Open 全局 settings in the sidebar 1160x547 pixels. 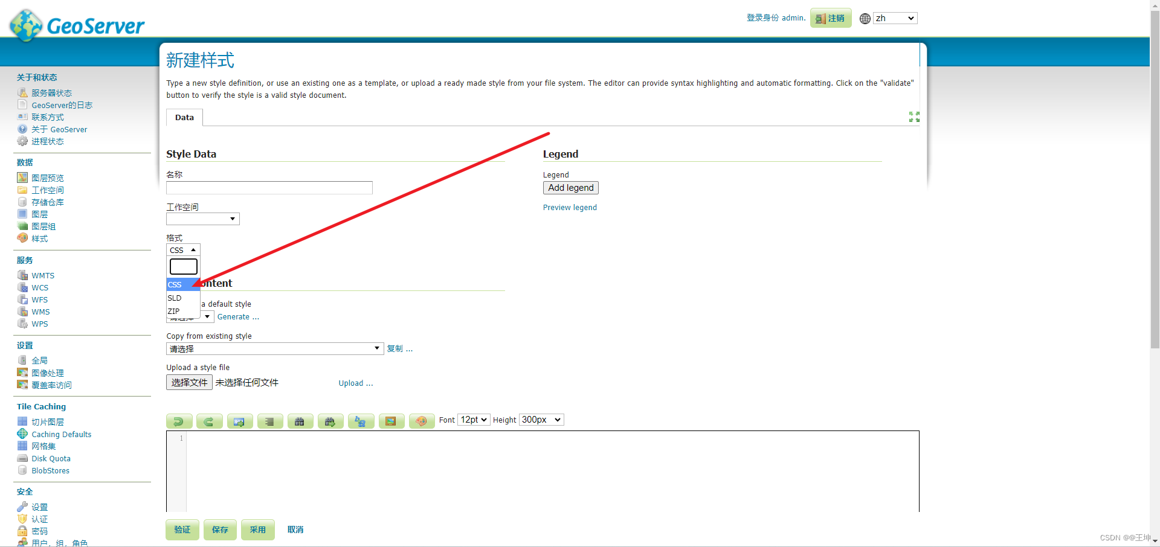pos(39,360)
